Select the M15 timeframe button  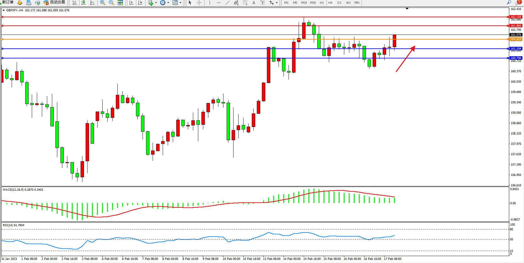click(x=304, y=3)
